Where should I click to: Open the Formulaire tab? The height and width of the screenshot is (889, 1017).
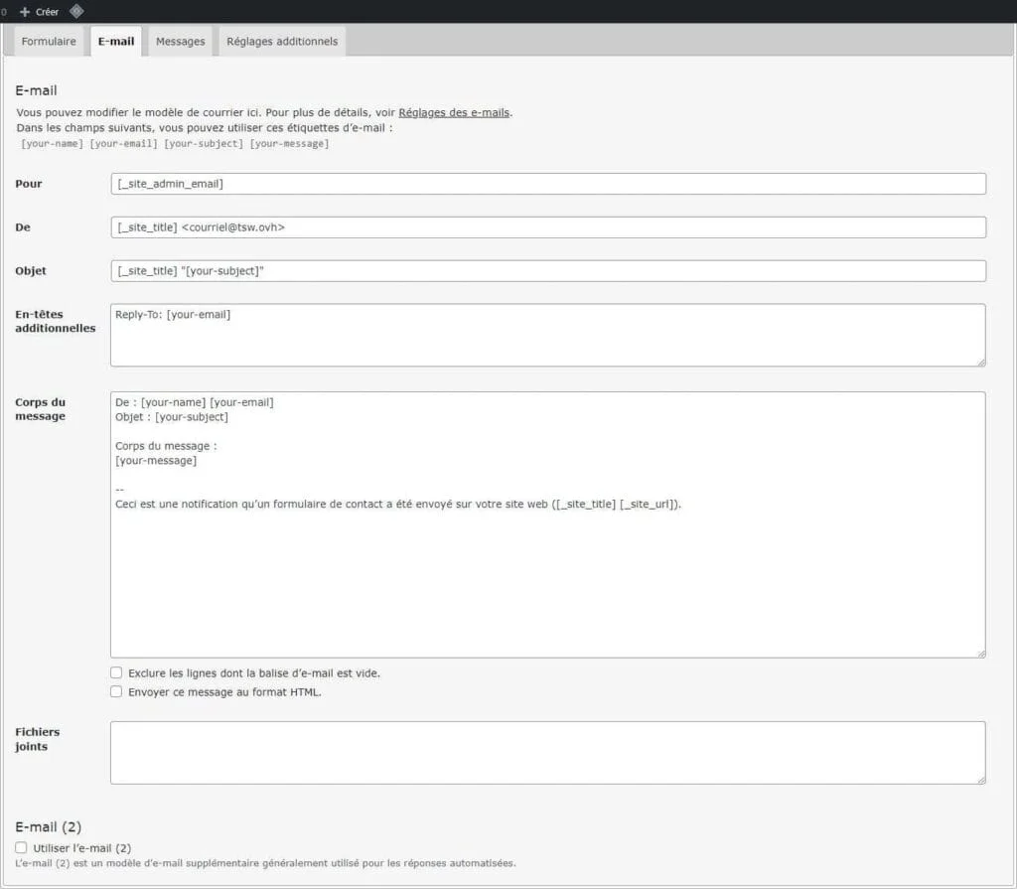coord(49,42)
